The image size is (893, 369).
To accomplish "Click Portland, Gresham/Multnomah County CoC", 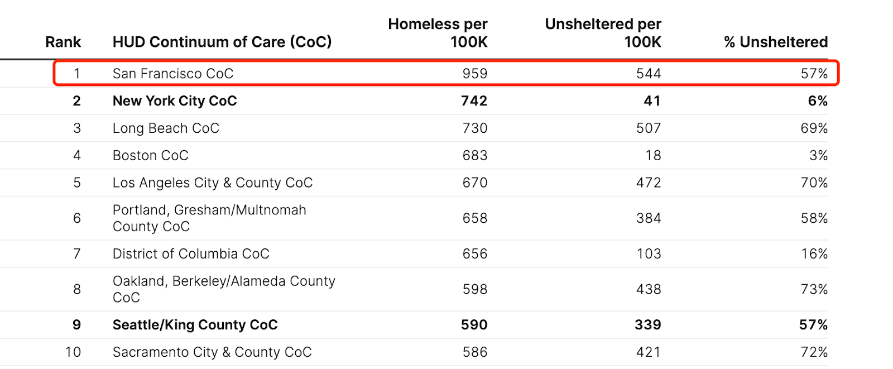I will [x=209, y=218].
